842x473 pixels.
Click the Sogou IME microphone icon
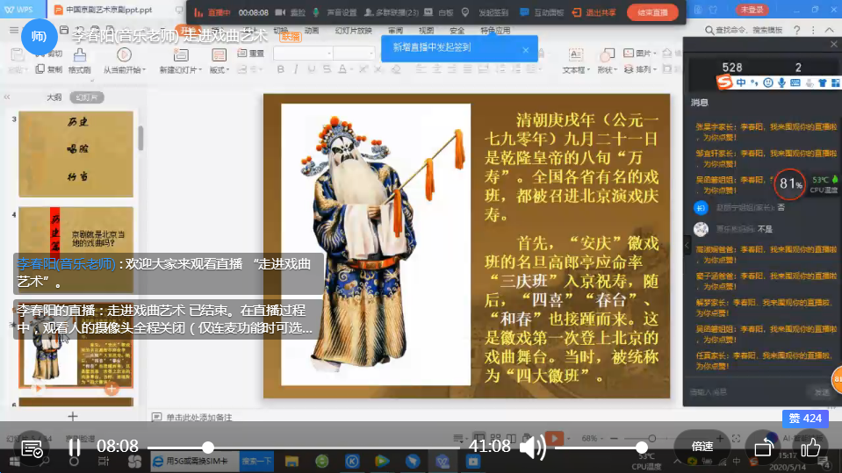pos(781,82)
